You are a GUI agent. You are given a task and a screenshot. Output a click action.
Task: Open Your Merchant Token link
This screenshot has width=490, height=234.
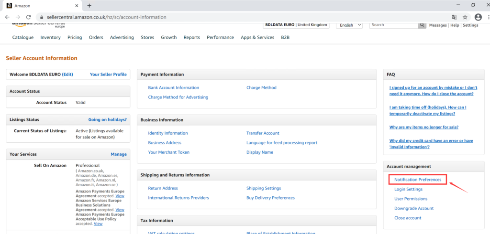[x=169, y=152]
